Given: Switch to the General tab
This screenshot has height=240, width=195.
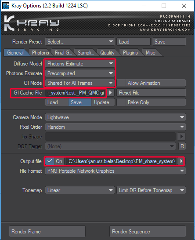Looking at the screenshot, I should click(15, 53).
